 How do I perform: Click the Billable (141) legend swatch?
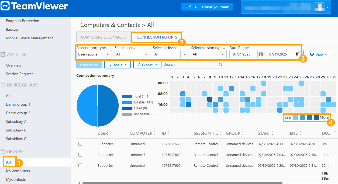127,102
